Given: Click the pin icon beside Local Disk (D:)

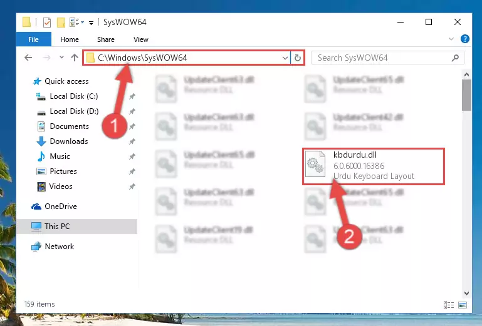Looking at the screenshot, I should click(132, 111).
